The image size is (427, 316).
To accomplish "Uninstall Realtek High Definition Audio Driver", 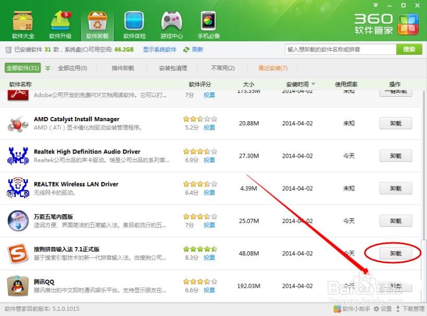I will [396, 156].
